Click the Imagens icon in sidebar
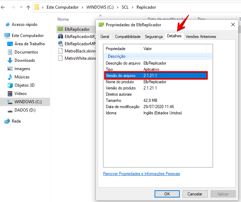 [10, 69]
